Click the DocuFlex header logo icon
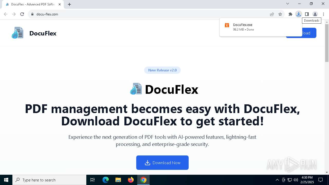Viewport: 329px width, 185px height. [x=17, y=33]
